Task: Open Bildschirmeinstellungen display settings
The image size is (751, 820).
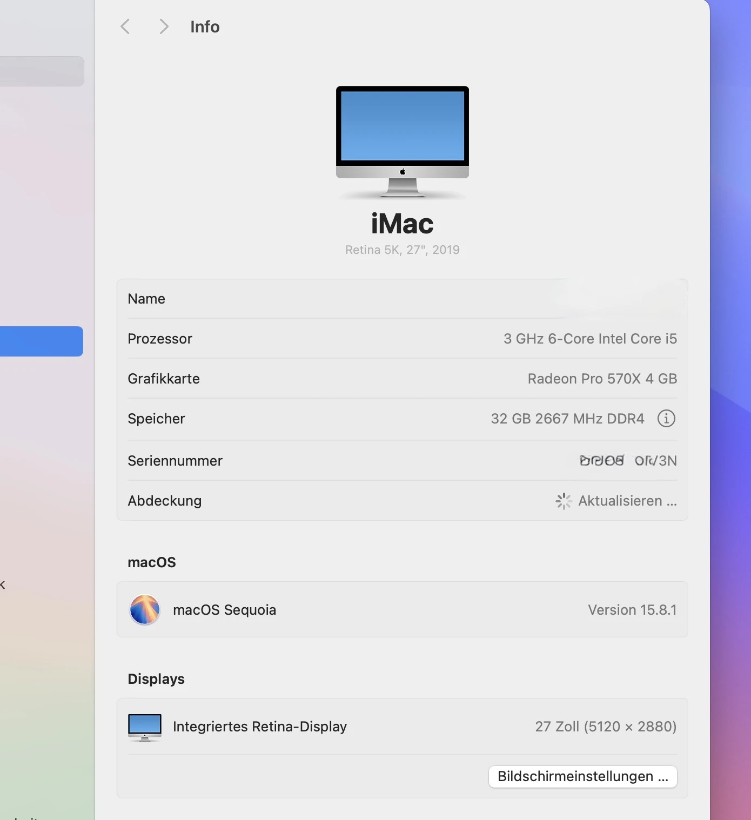Action: 583,776
